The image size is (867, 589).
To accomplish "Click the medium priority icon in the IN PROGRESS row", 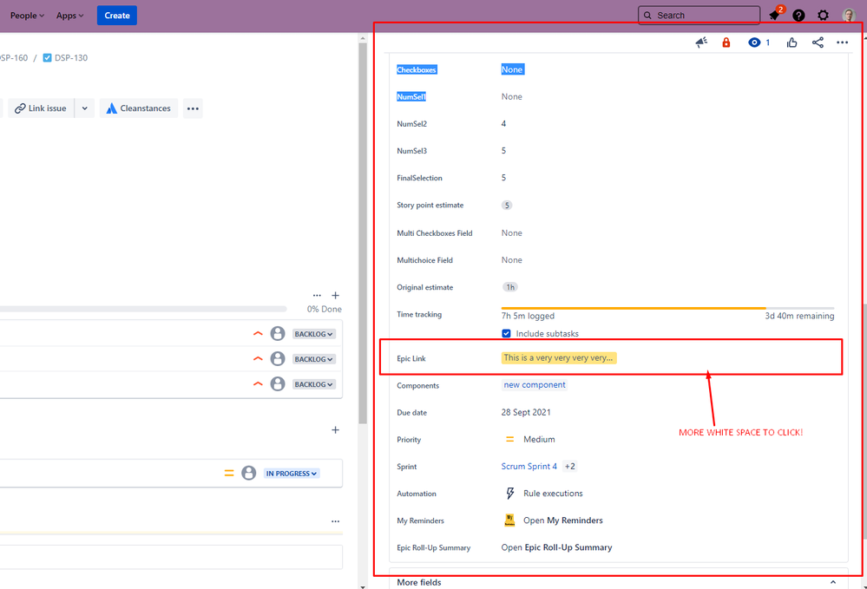I will (x=229, y=473).
